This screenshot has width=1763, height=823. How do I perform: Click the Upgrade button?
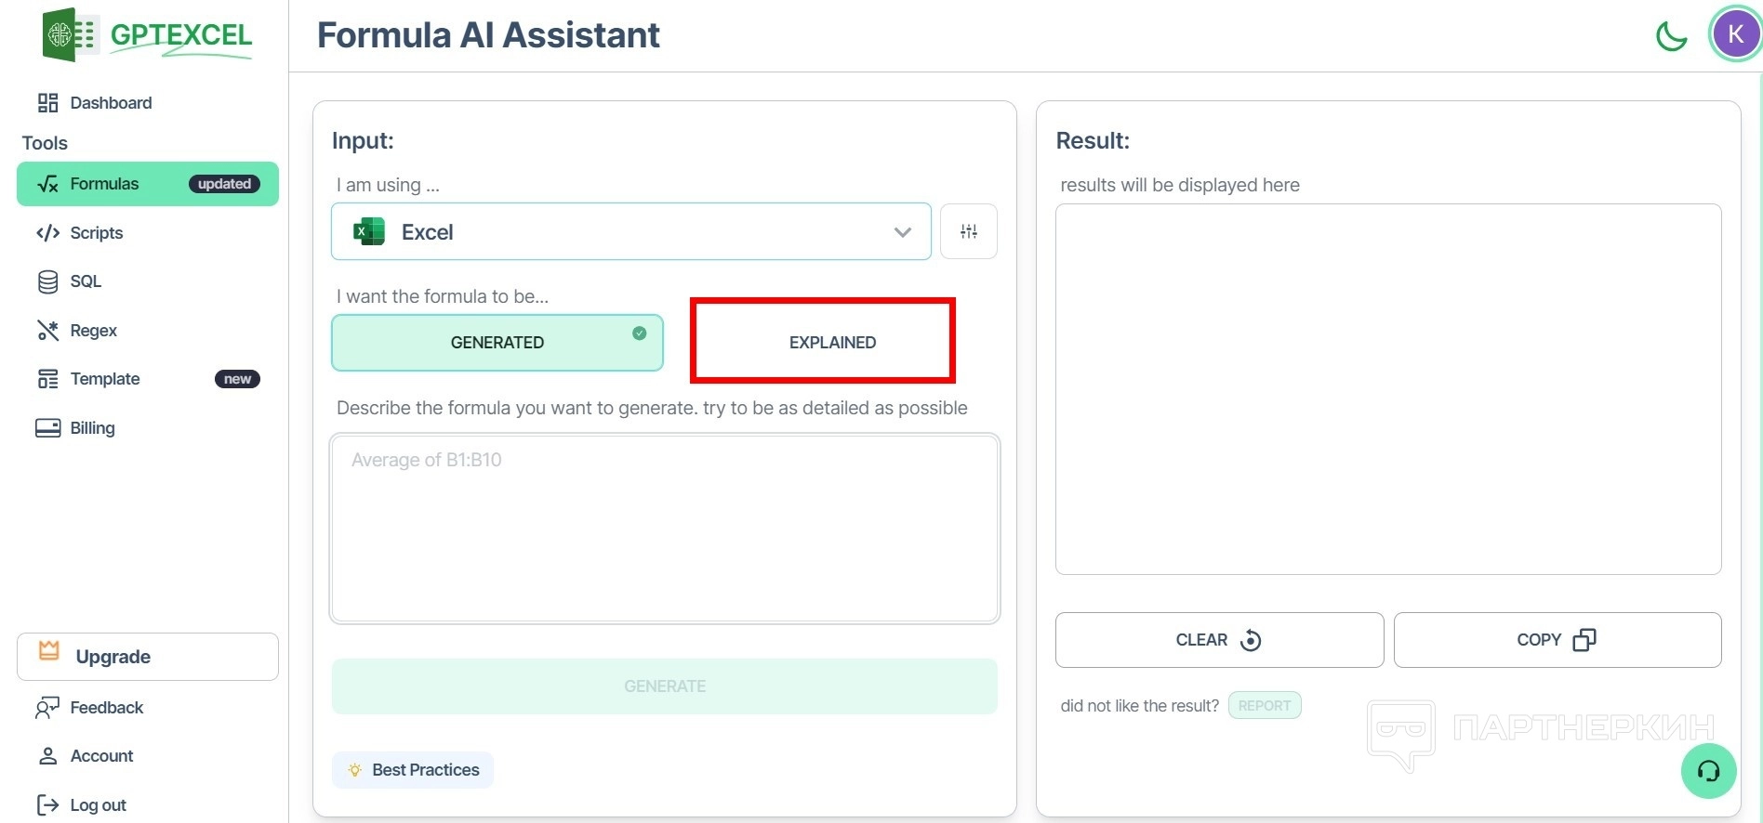[x=148, y=657]
